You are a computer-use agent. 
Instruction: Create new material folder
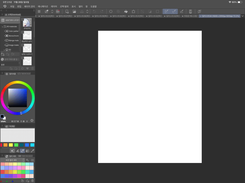pos(3,54)
